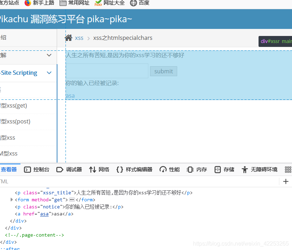Viewport: 292px width, 250px height.
Task: Select the ::after pseudo-element line
Action: pyautogui.click(x=10, y=248)
